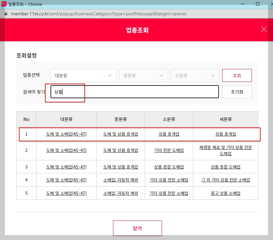Open the 중분류 dropdown
The height and width of the screenshot is (240, 273).
tap(143, 75)
